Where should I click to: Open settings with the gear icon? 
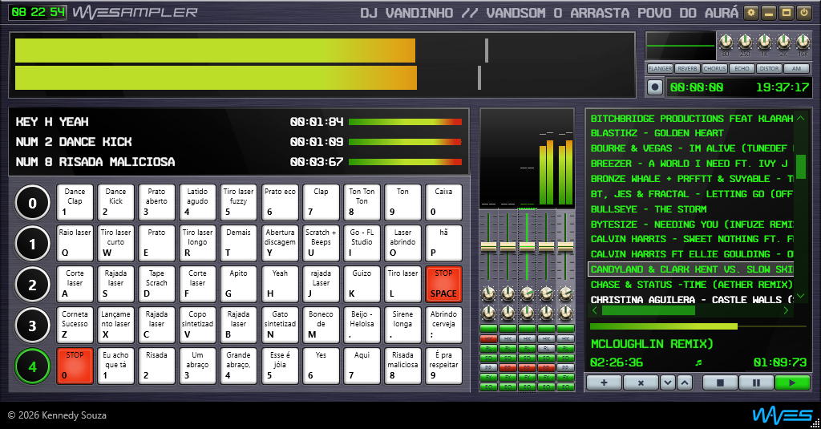click(x=750, y=13)
